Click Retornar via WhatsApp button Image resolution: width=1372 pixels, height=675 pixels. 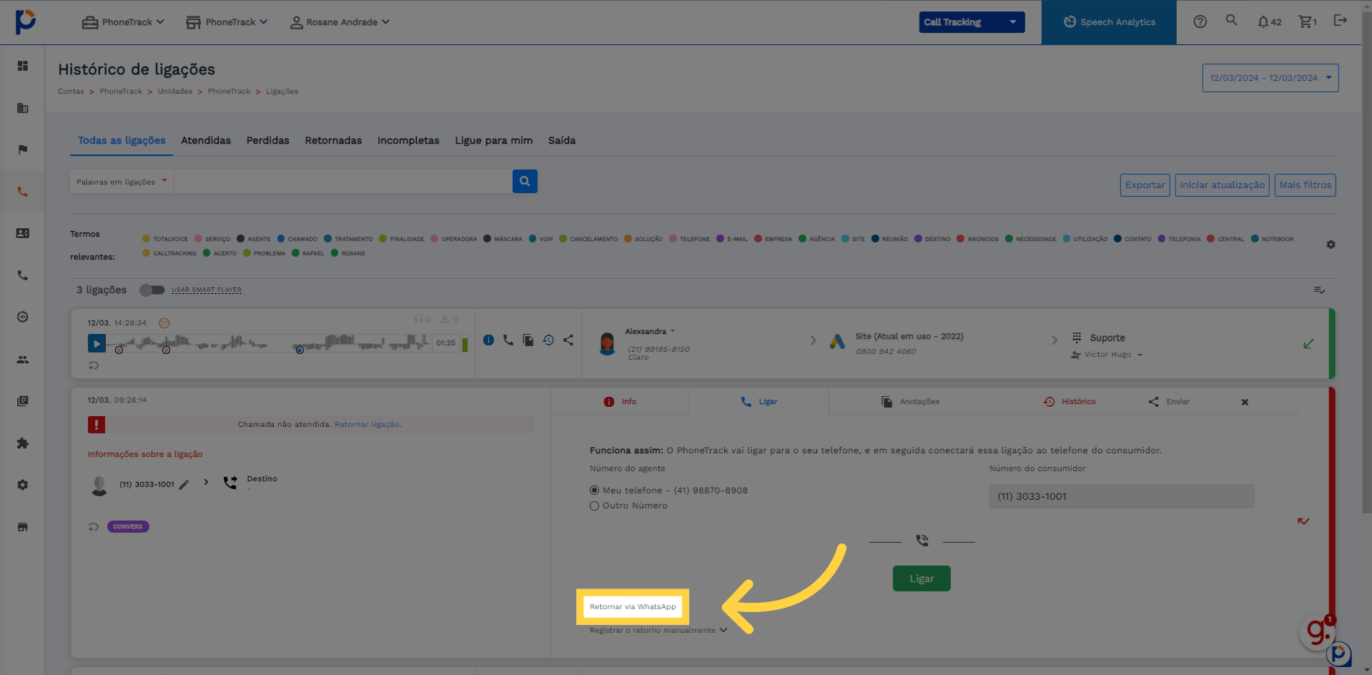point(633,607)
